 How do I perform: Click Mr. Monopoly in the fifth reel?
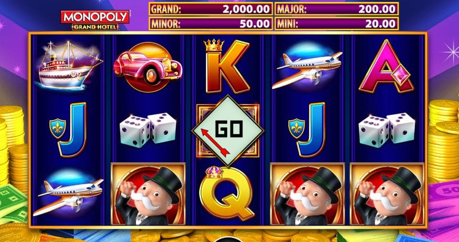tap(387, 194)
